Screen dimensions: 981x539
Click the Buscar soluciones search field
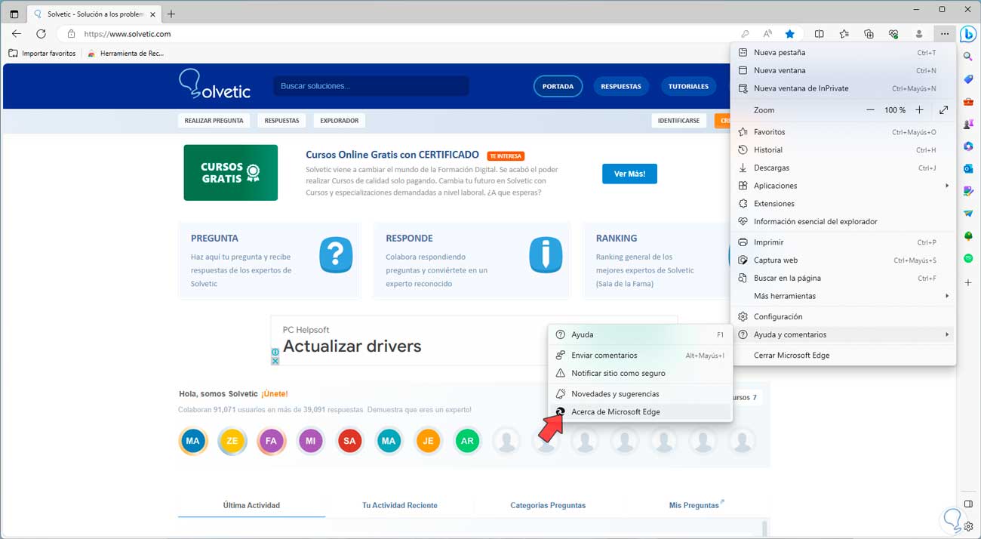click(x=371, y=86)
